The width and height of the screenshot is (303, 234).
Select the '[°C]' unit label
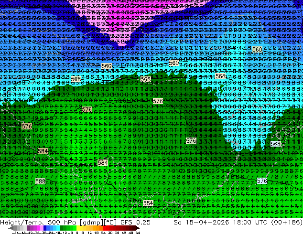pos(110,223)
